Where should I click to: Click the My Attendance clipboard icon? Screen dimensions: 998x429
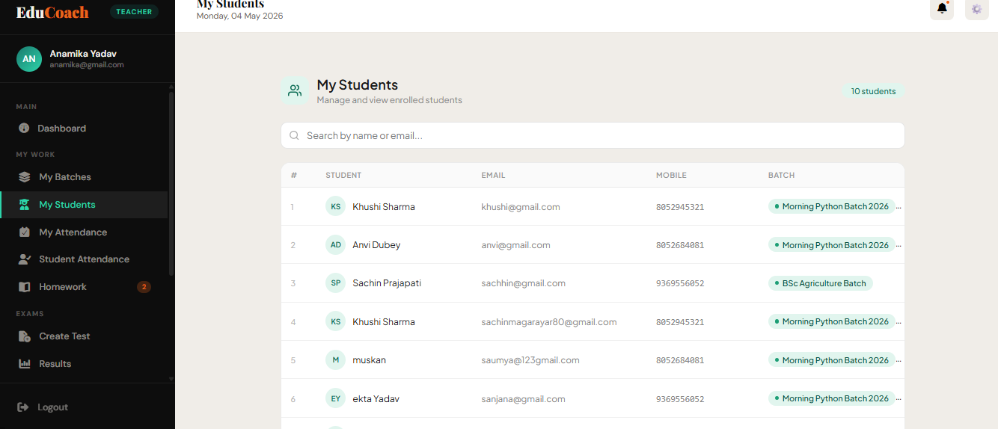coord(25,232)
